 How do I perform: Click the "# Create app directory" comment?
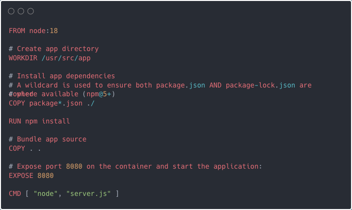53,49
